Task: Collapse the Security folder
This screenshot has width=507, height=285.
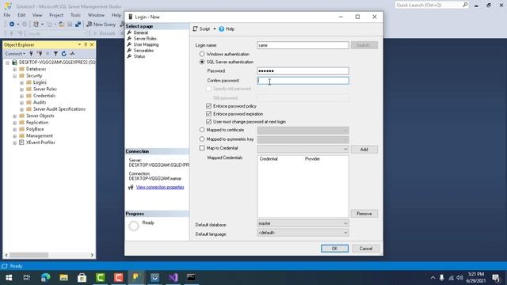Action: 14,76
